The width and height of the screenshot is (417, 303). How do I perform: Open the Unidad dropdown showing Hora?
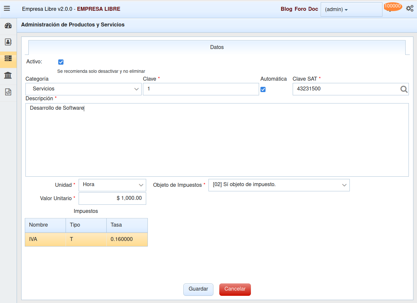[x=113, y=185]
